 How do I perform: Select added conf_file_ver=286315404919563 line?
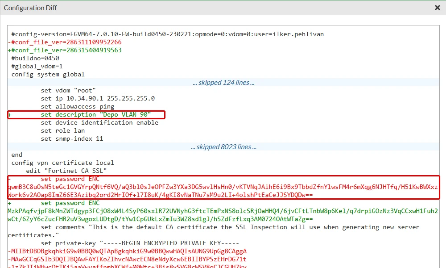click(65, 50)
